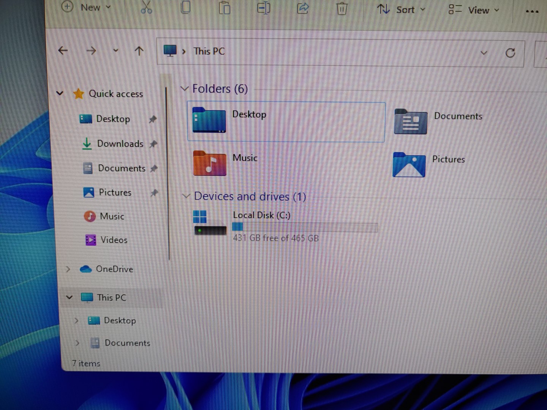The width and height of the screenshot is (547, 410).
Task: Select the Music folder tile
Action: [x=226, y=163]
